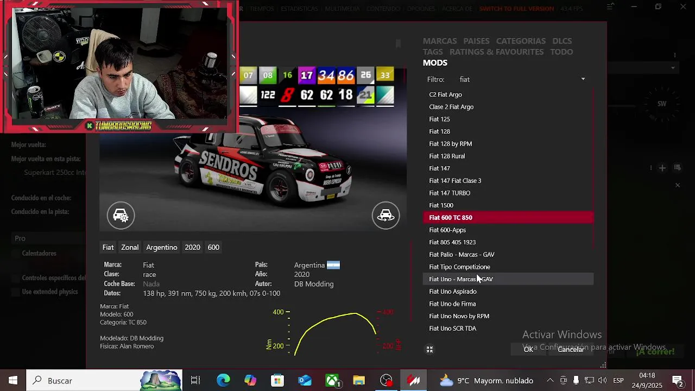The width and height of the screenshot is (695, 391).
Task: Select Fiat 600-Apps entry
Action: (x=508, y=230)
